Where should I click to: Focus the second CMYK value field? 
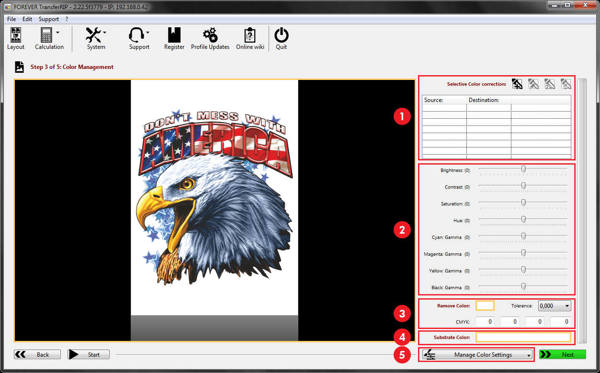point(510,322)
